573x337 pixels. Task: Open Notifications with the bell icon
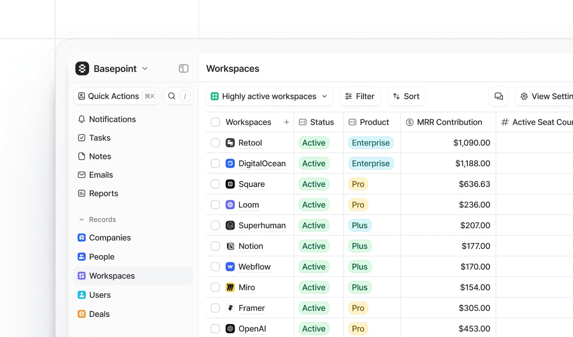81,119
